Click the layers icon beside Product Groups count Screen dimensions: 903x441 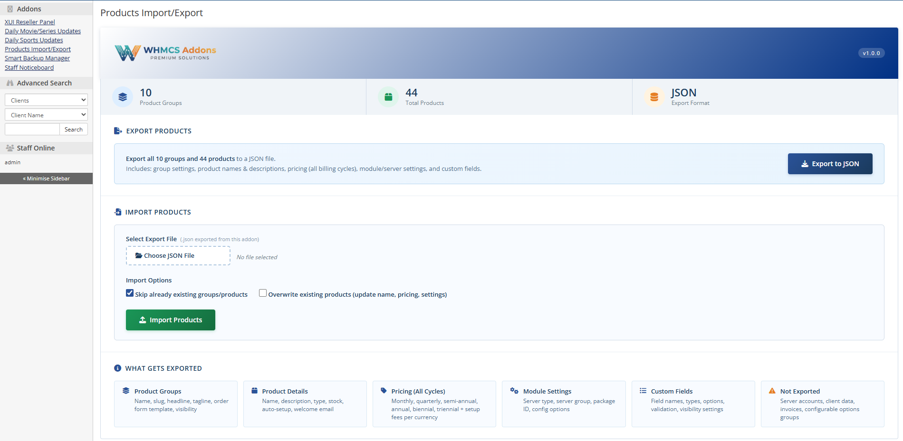(122, 97)
